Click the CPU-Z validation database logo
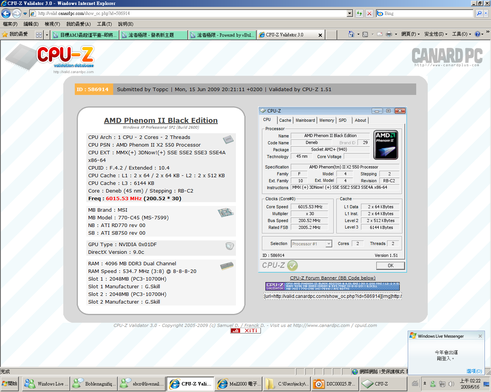 50,58
